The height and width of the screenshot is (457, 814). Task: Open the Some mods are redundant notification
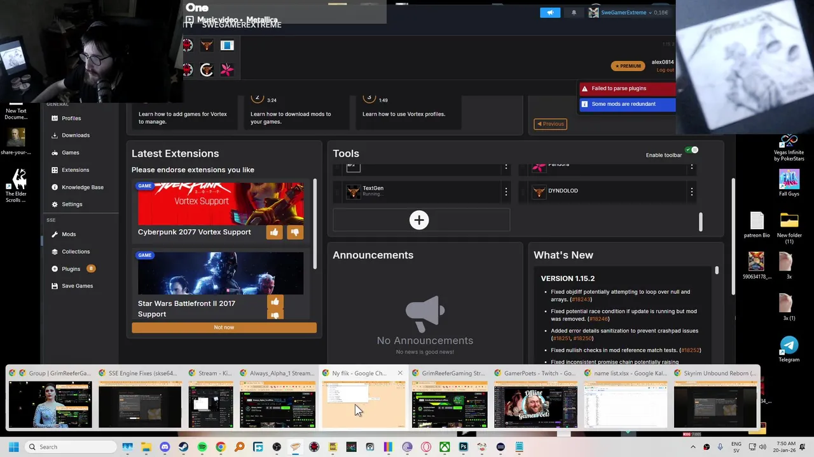pyautogui.click(x=628, y=104)
